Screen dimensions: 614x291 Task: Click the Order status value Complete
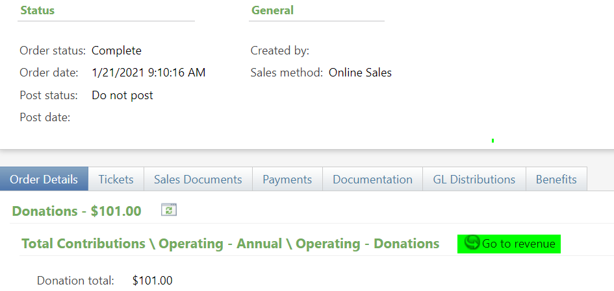pos(116,51)
